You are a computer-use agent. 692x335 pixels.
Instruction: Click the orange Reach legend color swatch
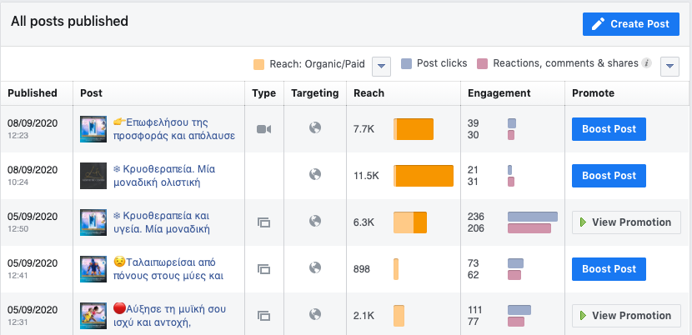[259, 64]
